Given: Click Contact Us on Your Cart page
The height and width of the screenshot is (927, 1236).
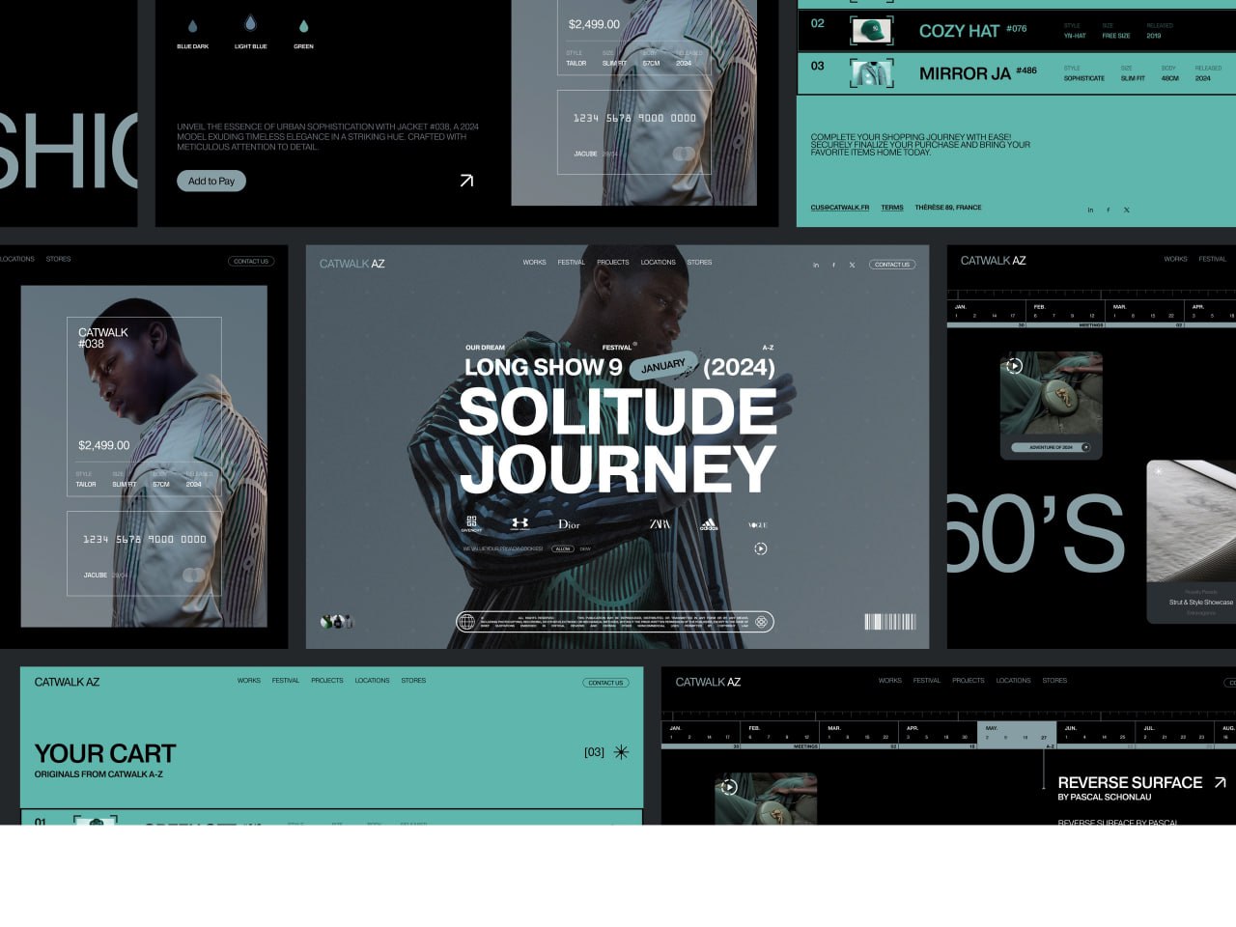Looking at the screenshot, I should click(x=605, y=683).
